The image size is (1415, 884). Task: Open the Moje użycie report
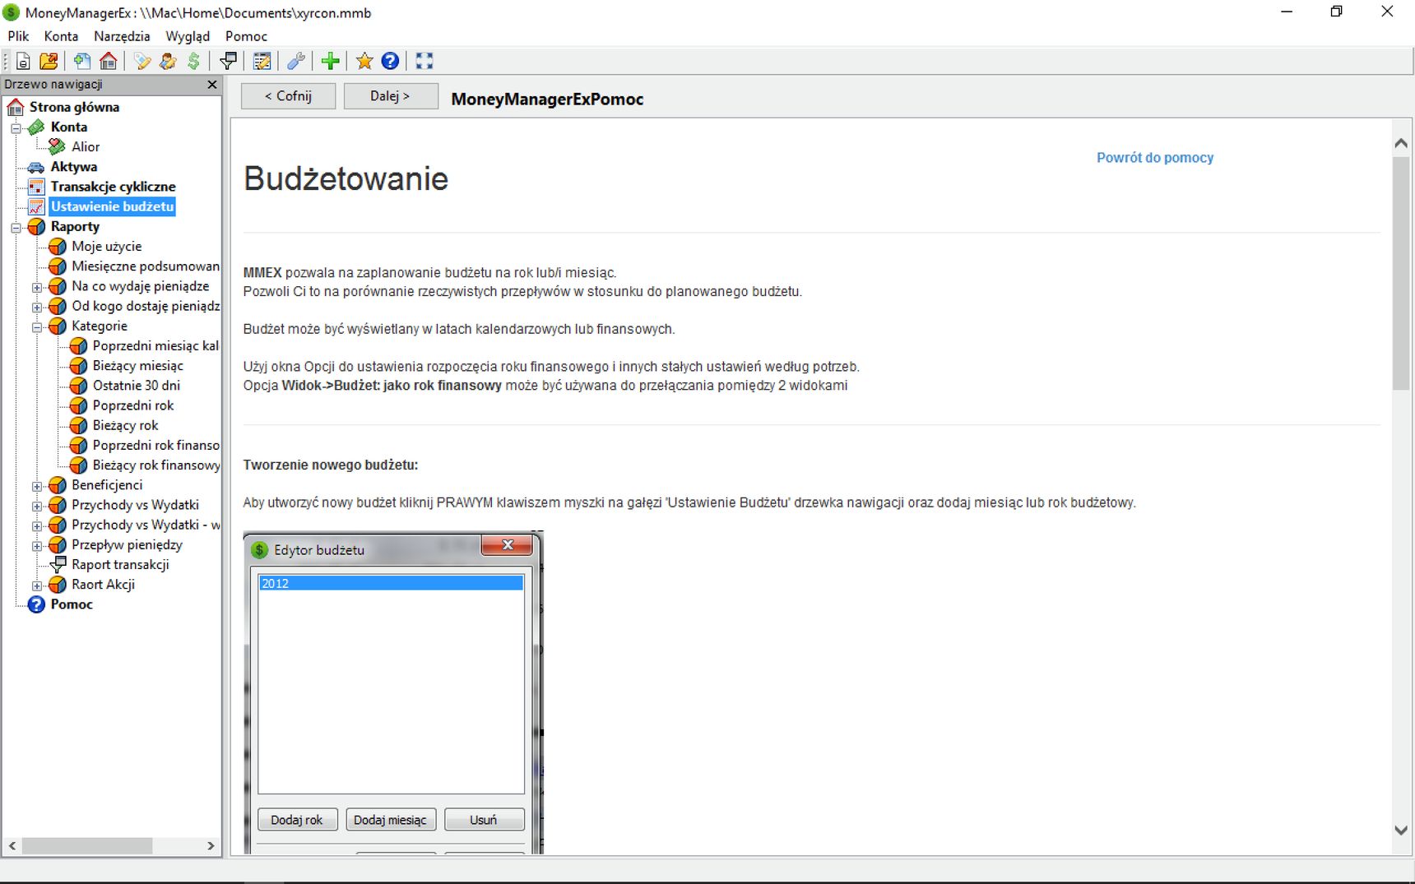(x=106, y=246)
